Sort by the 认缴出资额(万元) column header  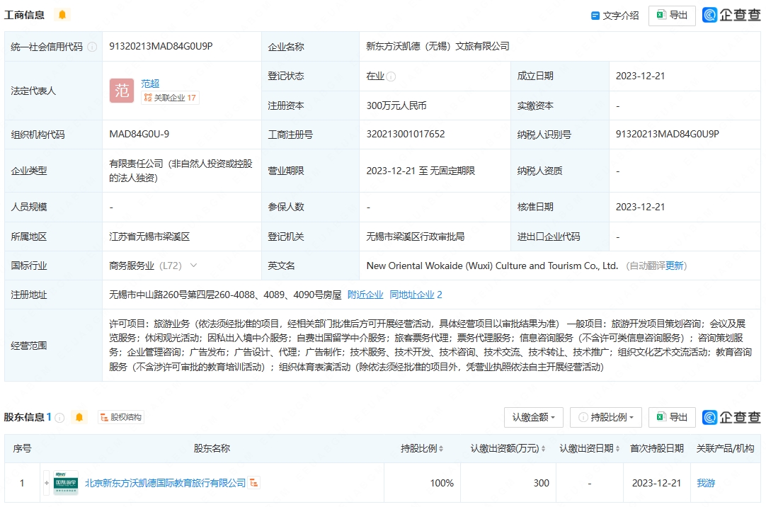508,448
